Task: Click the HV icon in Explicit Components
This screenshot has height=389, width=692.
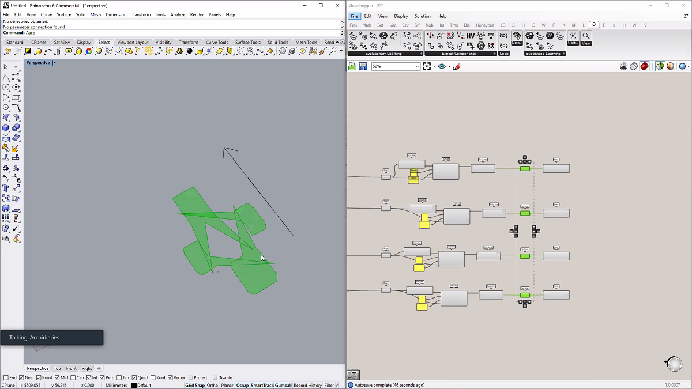Action: click(x=471, y=36)
